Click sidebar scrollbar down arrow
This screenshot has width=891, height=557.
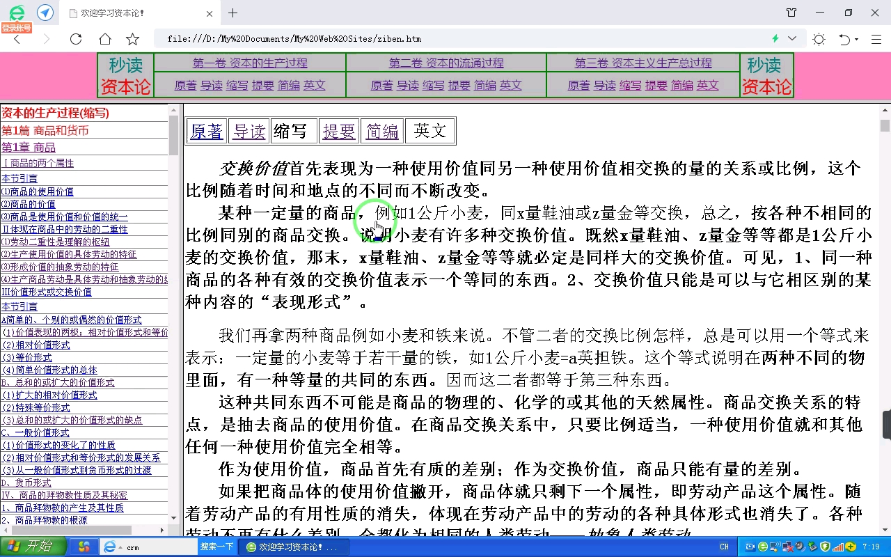pyautogui.click(x=174, y=519)
